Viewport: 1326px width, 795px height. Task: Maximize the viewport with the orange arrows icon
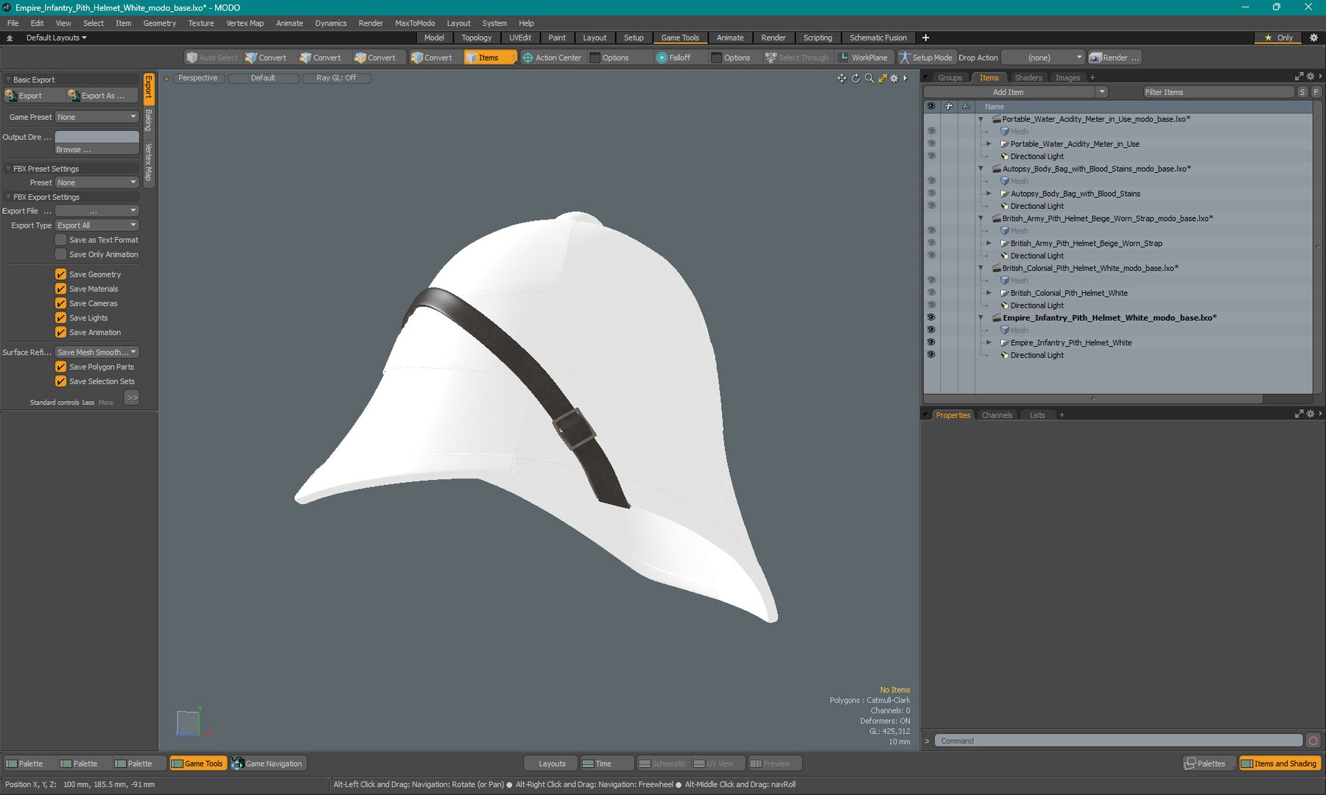(883, 78)
